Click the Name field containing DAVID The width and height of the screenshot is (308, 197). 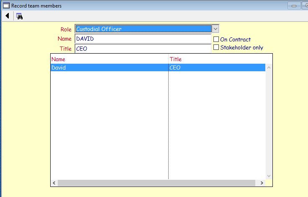143,39
